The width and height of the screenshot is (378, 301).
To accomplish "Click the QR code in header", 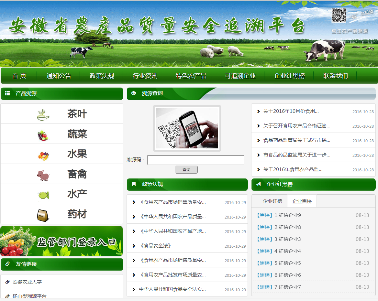I will (x=339, y=15).
